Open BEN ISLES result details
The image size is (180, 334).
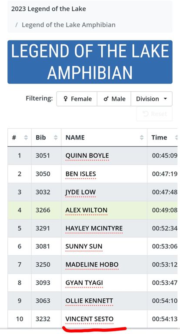click(x=81, y=174)
